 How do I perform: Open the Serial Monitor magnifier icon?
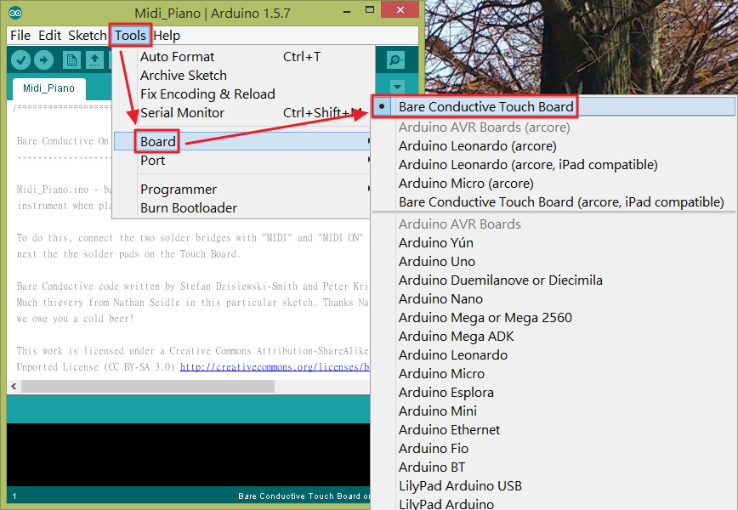[x=395, y=59]
